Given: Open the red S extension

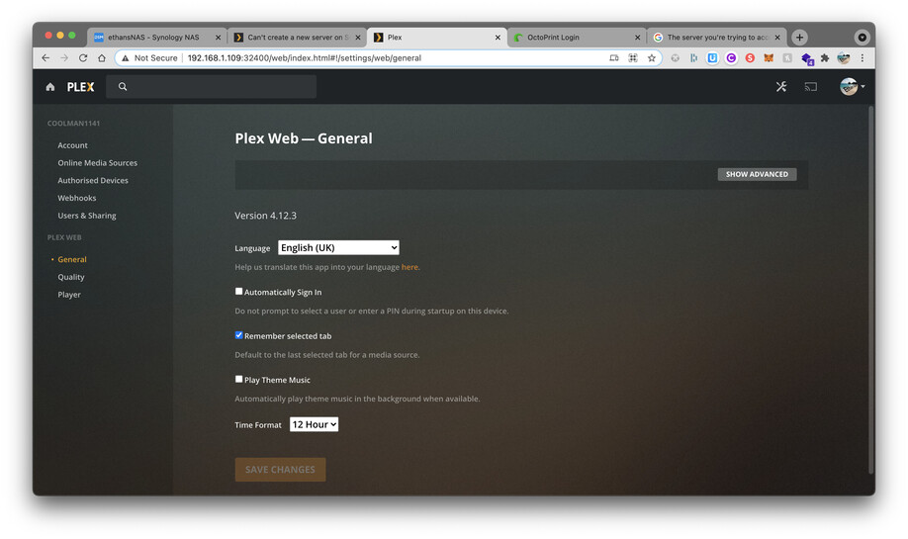Looking at the screenshot, I should 750,58.
